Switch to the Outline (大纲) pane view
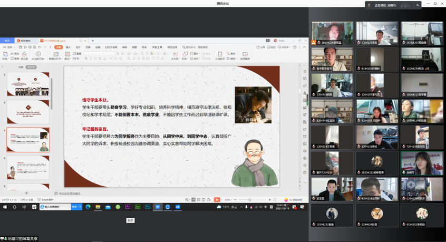The width and height of the screenshot is (446, 242). pos(21,67)
